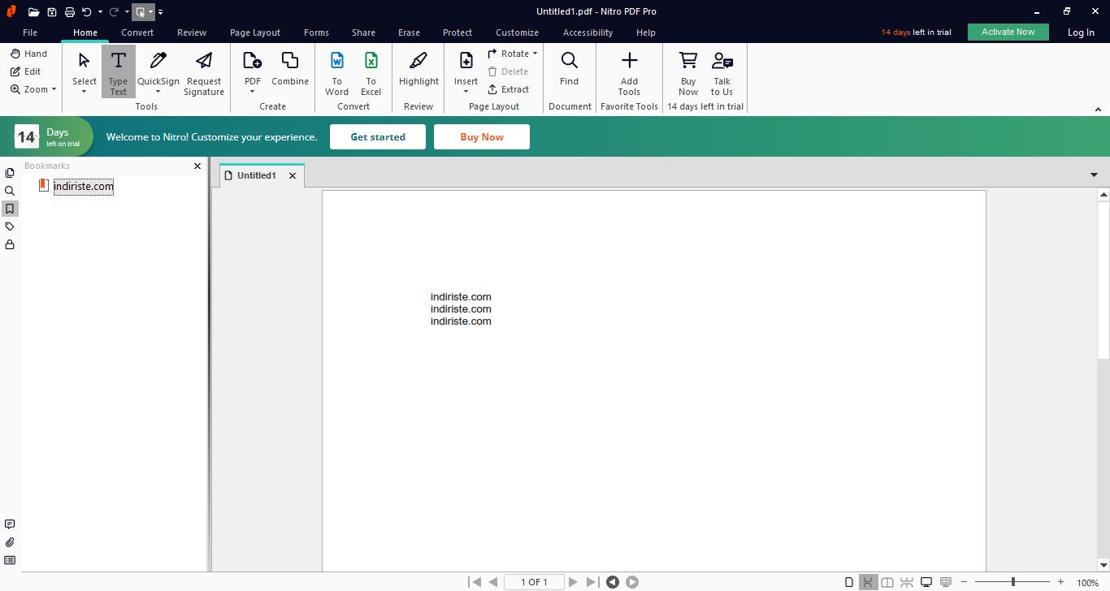Enable Facing continuous view mode

tap(907, 582)
